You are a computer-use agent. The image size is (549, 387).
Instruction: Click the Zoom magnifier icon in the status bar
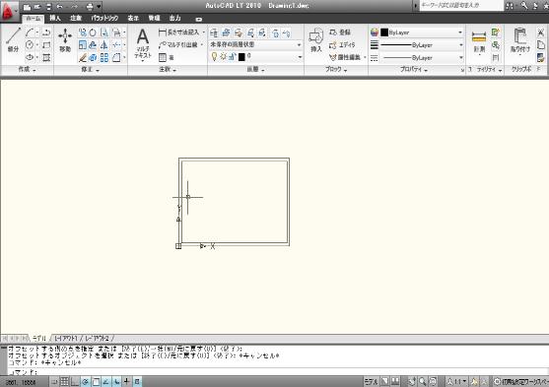click(423, 381)
